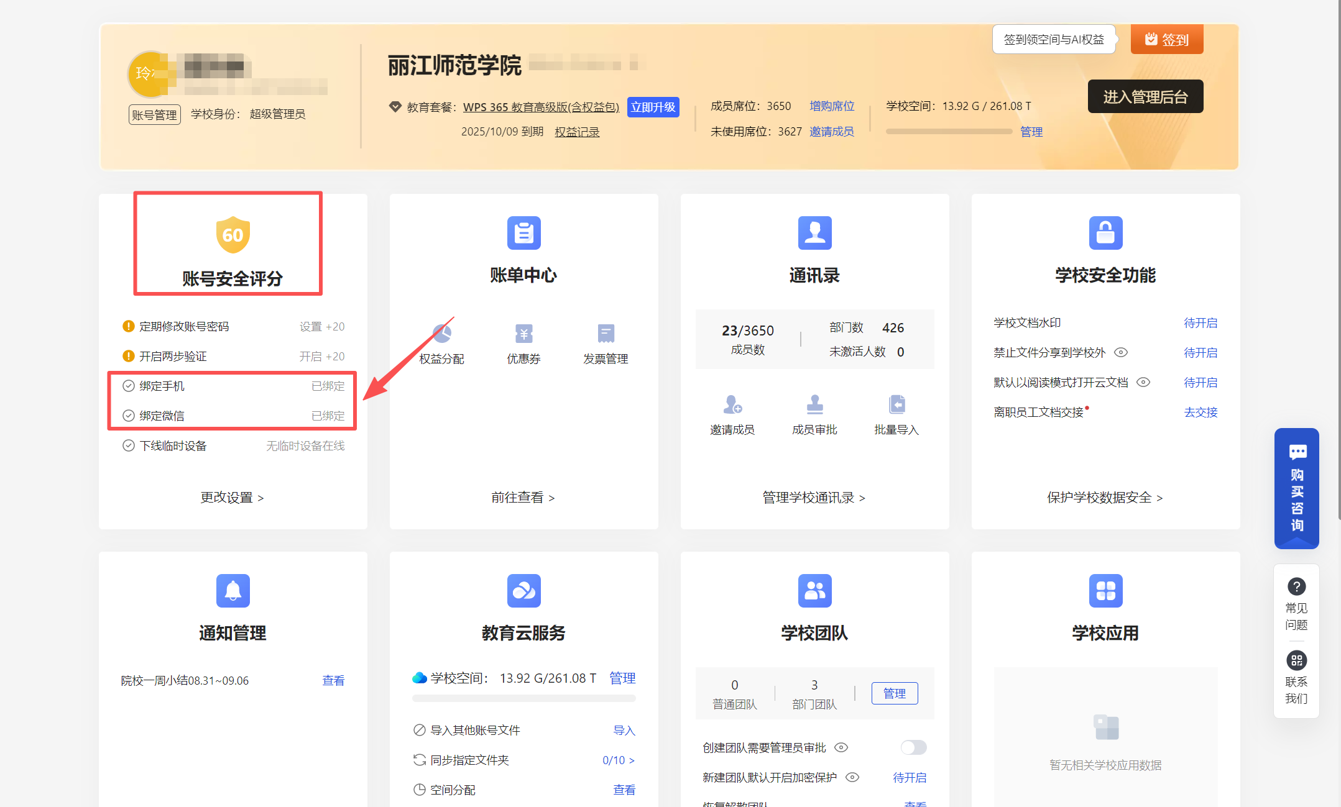1341x807 pixels.
Task: Click the 学校应用 apps grid icon
Action: coord(1105,591)
